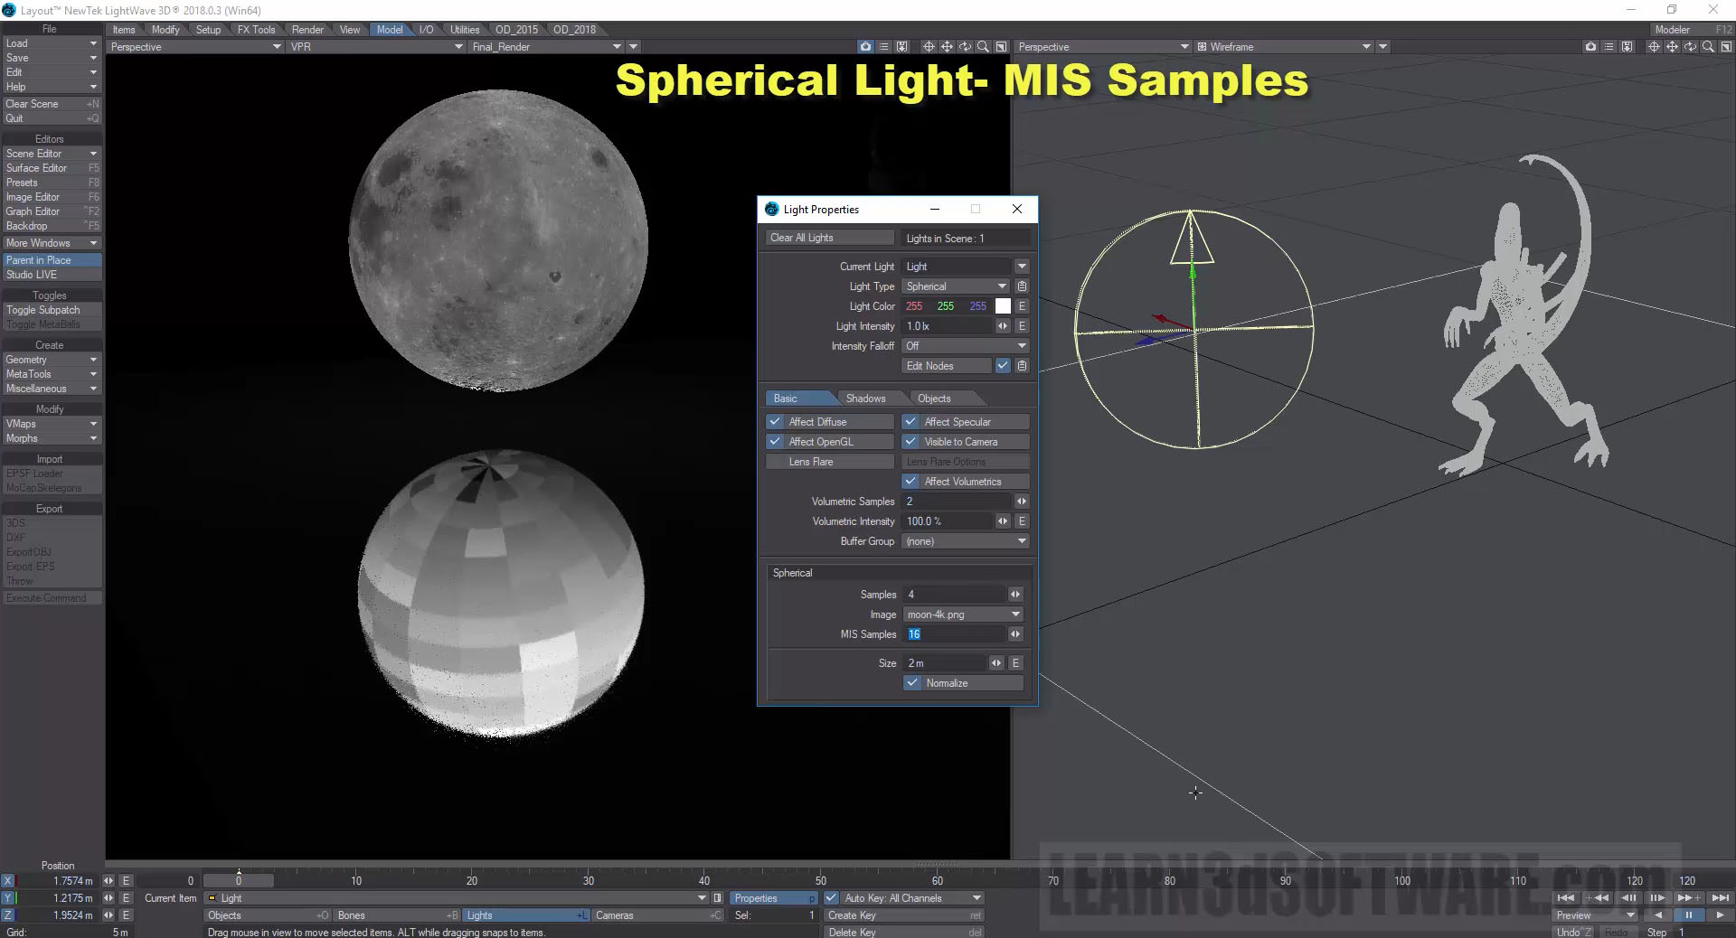
Task: Open the moon-4k.png Image dropdown
Action: point(963,614)
